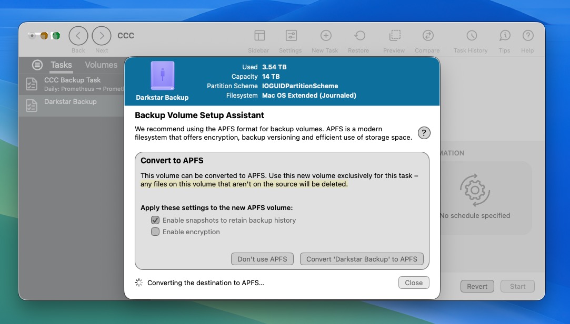The image size is (570, 324).
Task: Open the Settings toolbar icon
Action: click(291, 36)
